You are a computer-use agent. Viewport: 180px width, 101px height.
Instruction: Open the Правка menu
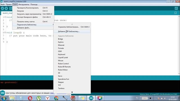click(9, 4)
